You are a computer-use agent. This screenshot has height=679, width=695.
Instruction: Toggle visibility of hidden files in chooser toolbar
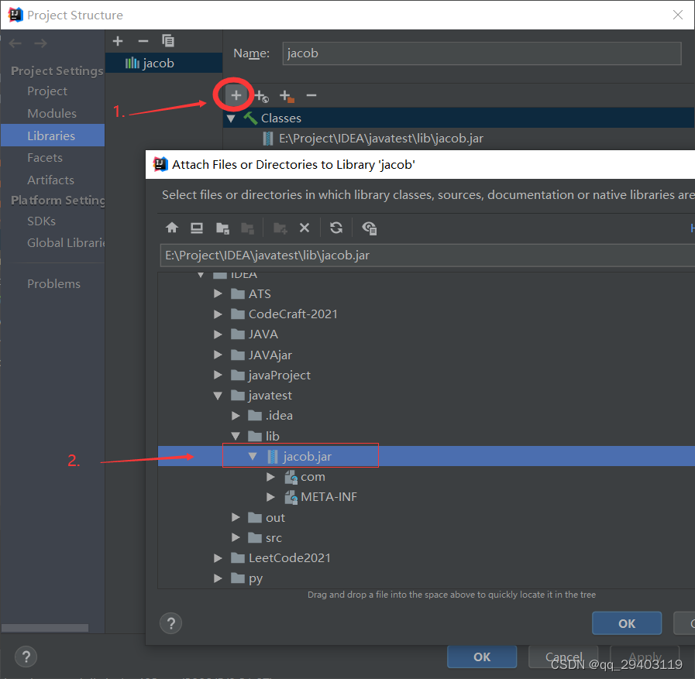[370, 227]
